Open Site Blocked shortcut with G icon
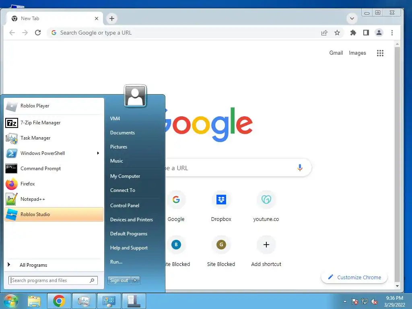 point(221,251)
